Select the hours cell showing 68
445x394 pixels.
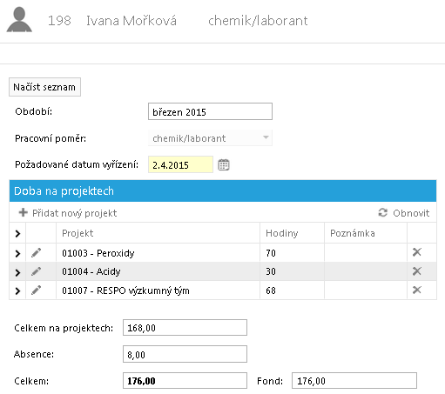(292, 290)
